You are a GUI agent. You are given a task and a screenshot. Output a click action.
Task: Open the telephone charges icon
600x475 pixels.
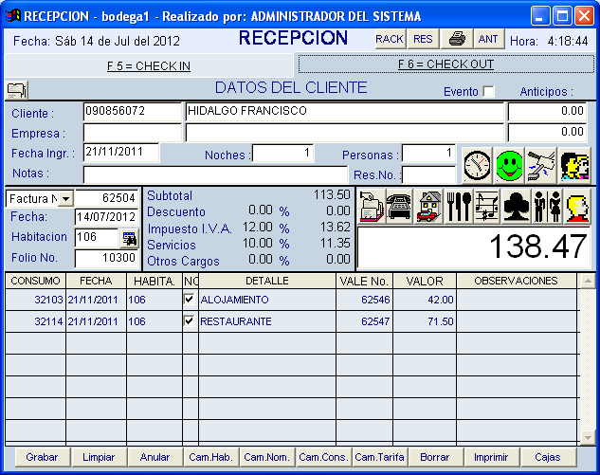[x=400, y=206]
